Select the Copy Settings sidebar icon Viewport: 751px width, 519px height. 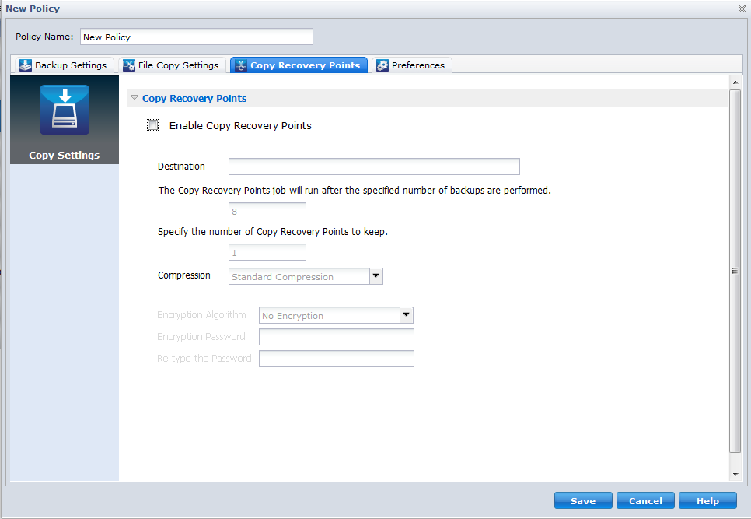[65, 109]
